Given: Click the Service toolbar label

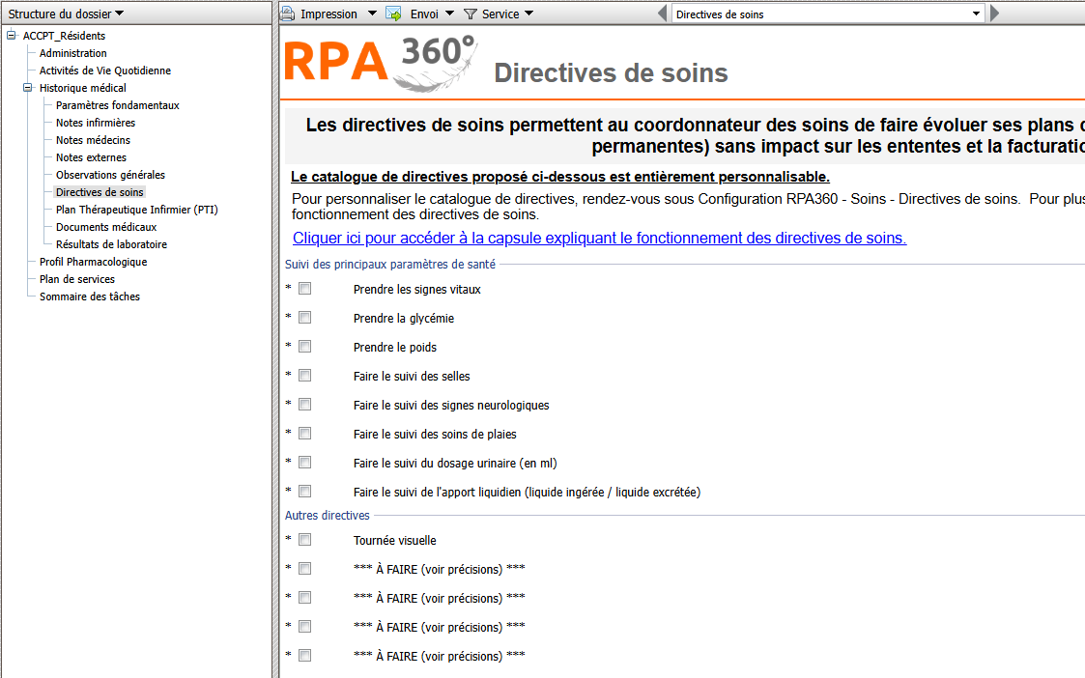Looking at the screenshot, I should (x=500, y=14).
